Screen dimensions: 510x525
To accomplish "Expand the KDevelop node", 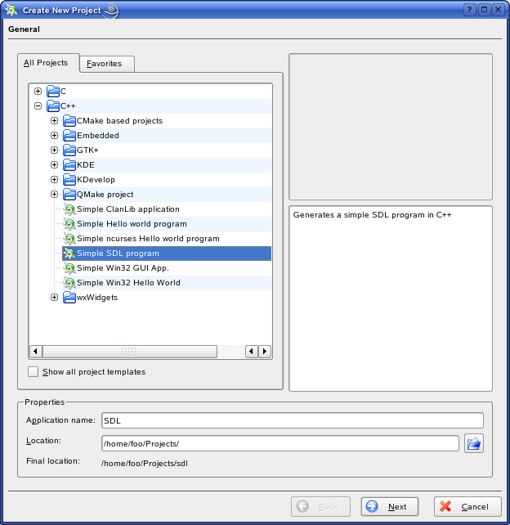I will tap(54, 179).
